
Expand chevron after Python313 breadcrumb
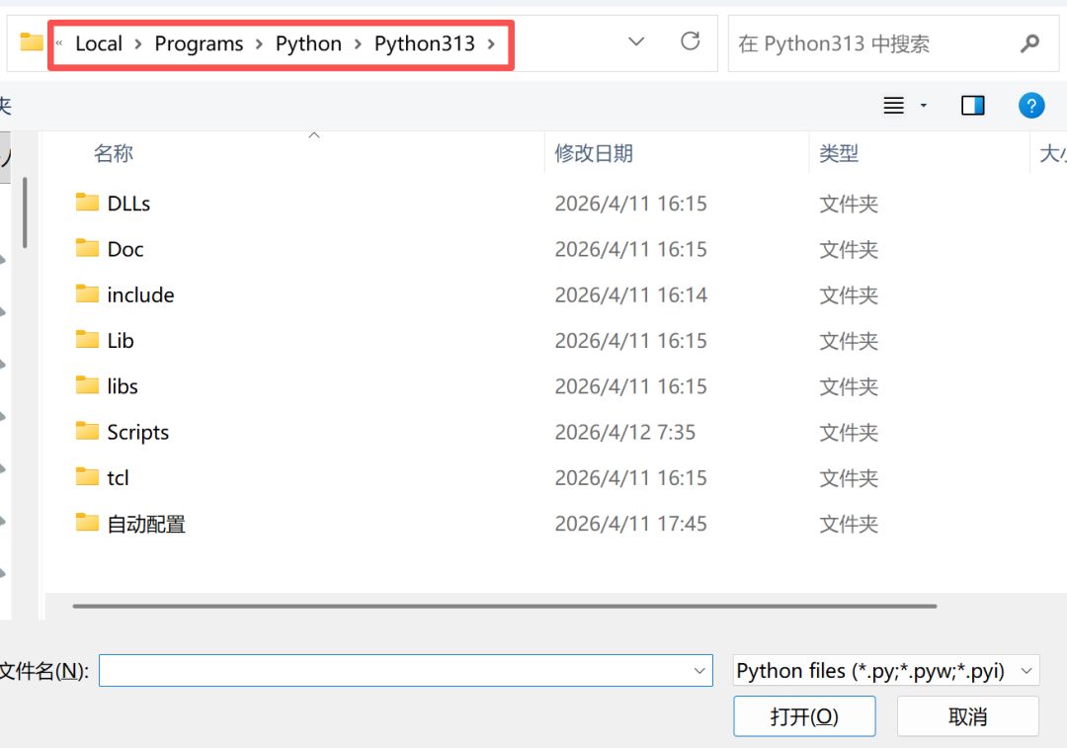tap(491, 44)
